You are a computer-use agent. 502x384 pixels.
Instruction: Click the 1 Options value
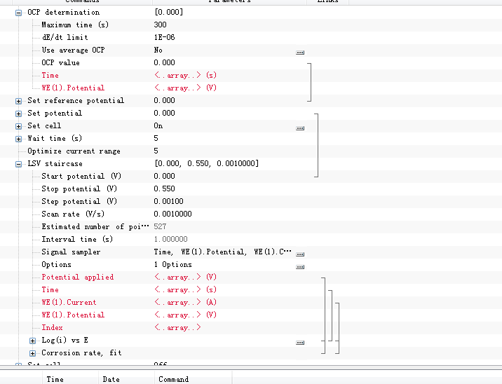[173, 265]
